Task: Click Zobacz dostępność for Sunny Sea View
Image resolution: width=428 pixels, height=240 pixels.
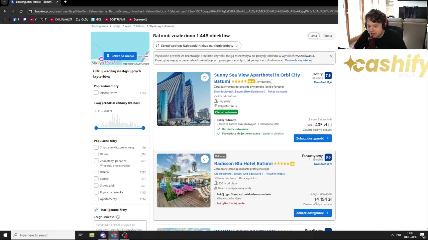Action: [313, 138]
